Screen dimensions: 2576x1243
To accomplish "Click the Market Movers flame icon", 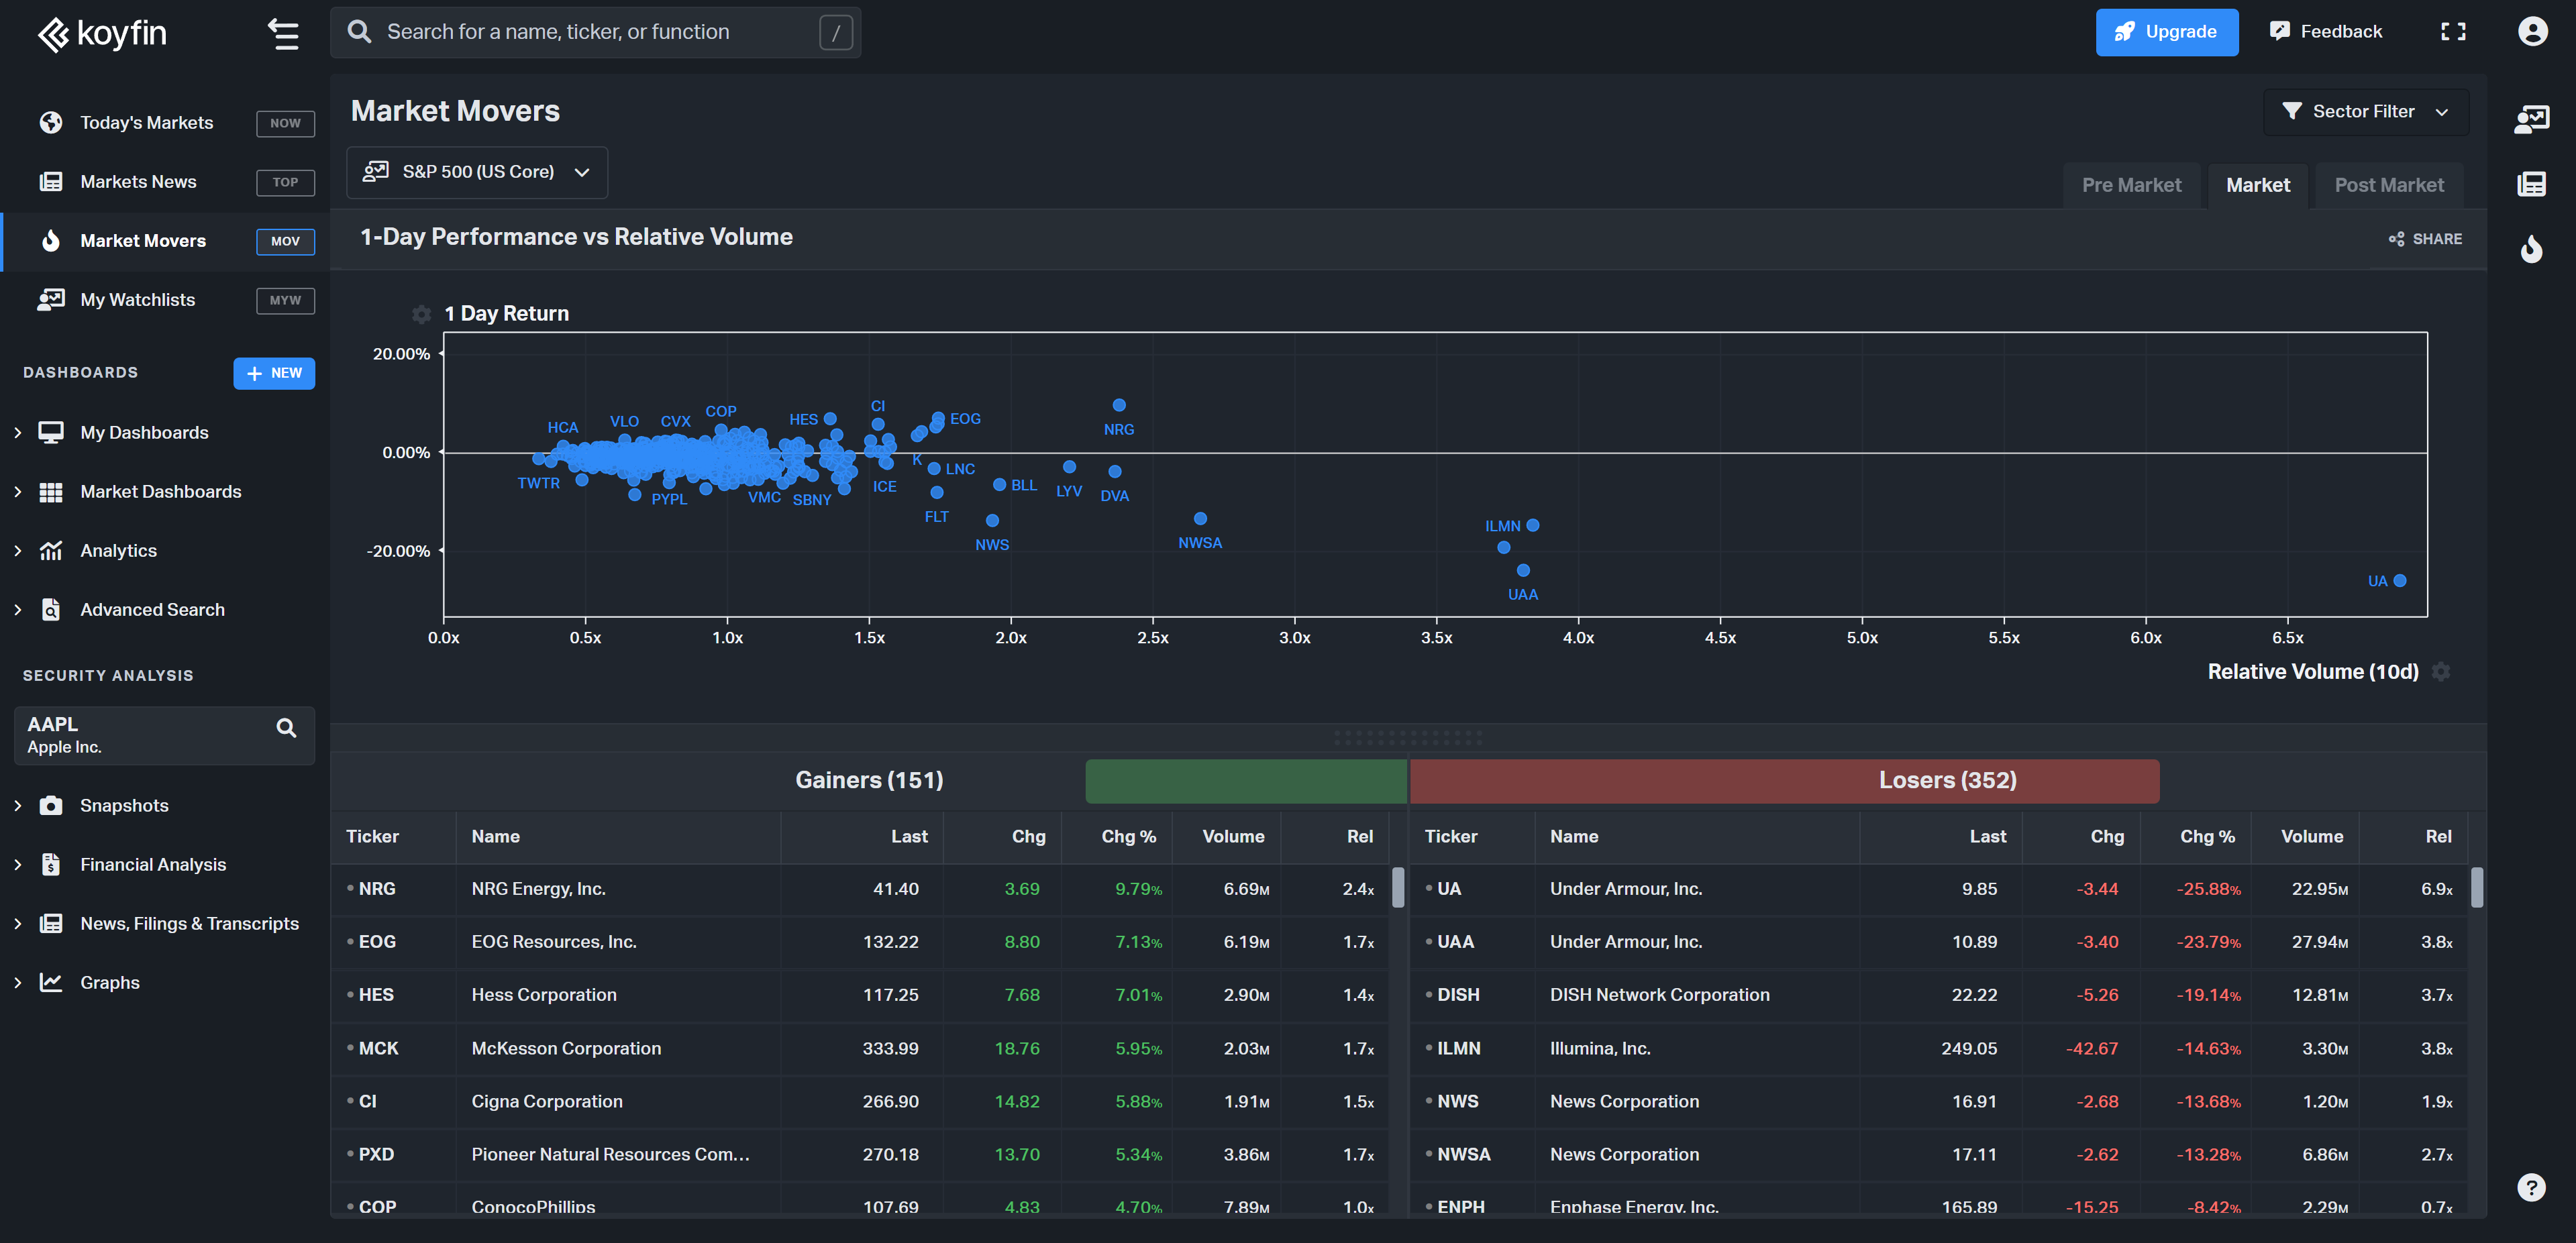I will pyautogui.click(x=51, y=241).
